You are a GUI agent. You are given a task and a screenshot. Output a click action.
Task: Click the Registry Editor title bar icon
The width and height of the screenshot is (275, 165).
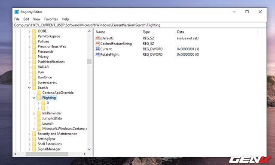click(x=17, y=12)
